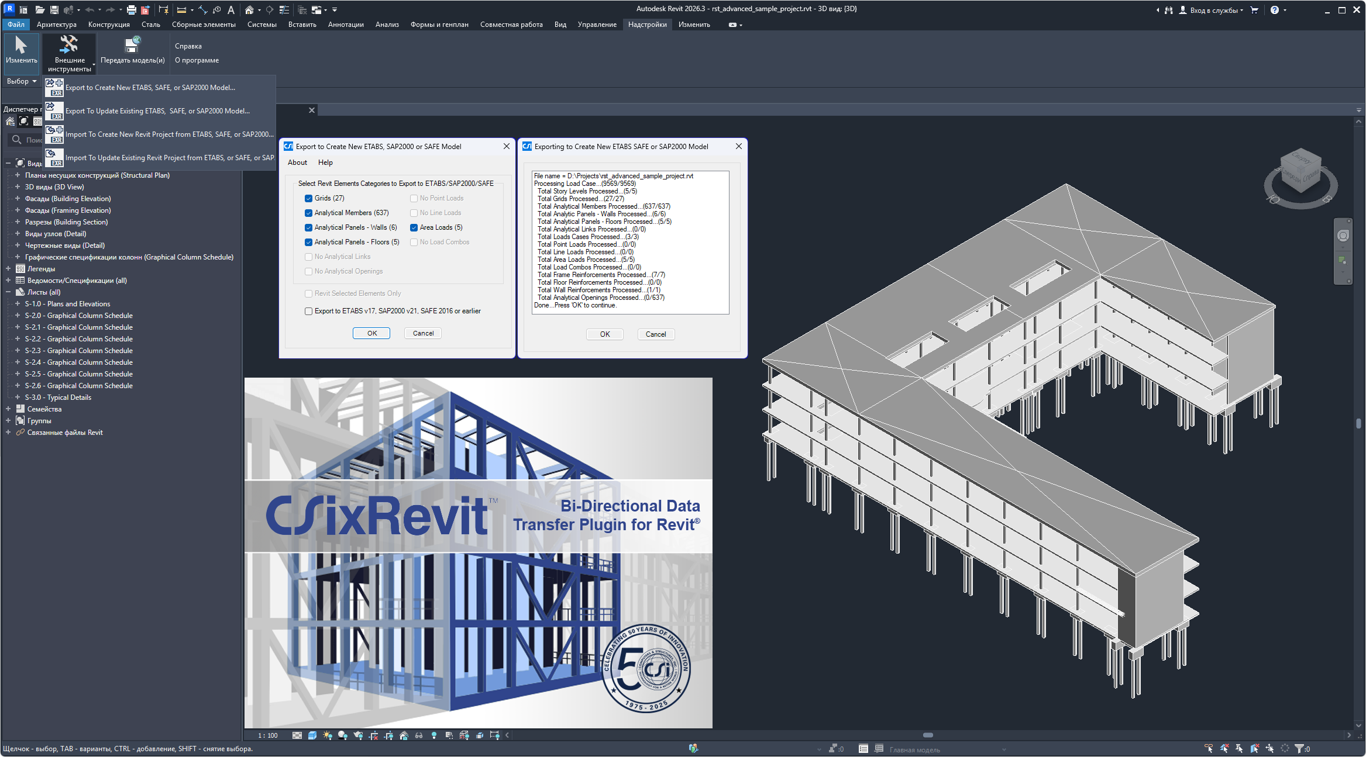
Task: Click Visual Style cube icon in view bar
Action: (312, 735)
